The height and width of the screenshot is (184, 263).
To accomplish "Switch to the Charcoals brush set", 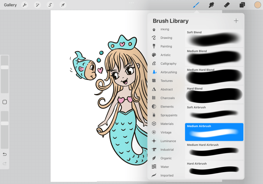I will pyautogui.click(x=167, y=98).
